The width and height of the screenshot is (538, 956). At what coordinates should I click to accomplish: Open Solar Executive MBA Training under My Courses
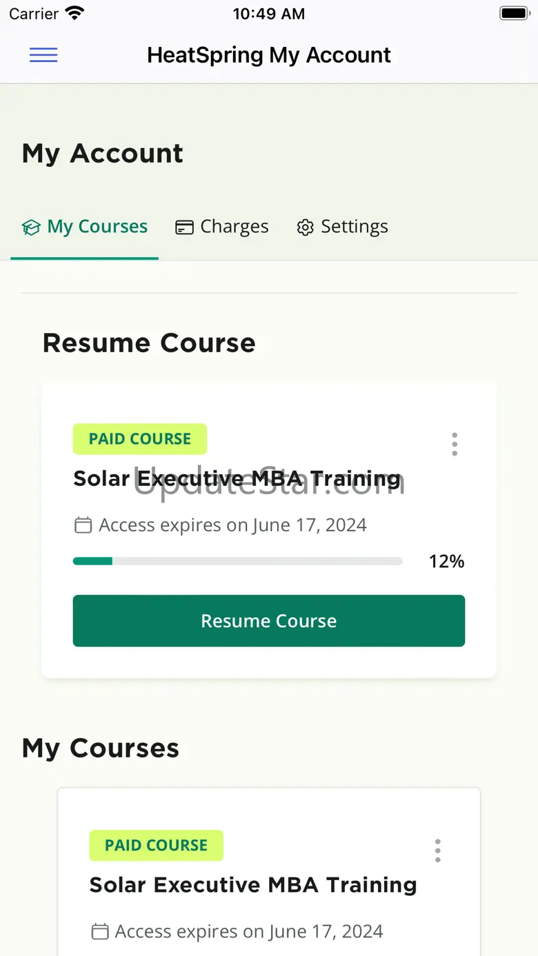pos(253,885)
